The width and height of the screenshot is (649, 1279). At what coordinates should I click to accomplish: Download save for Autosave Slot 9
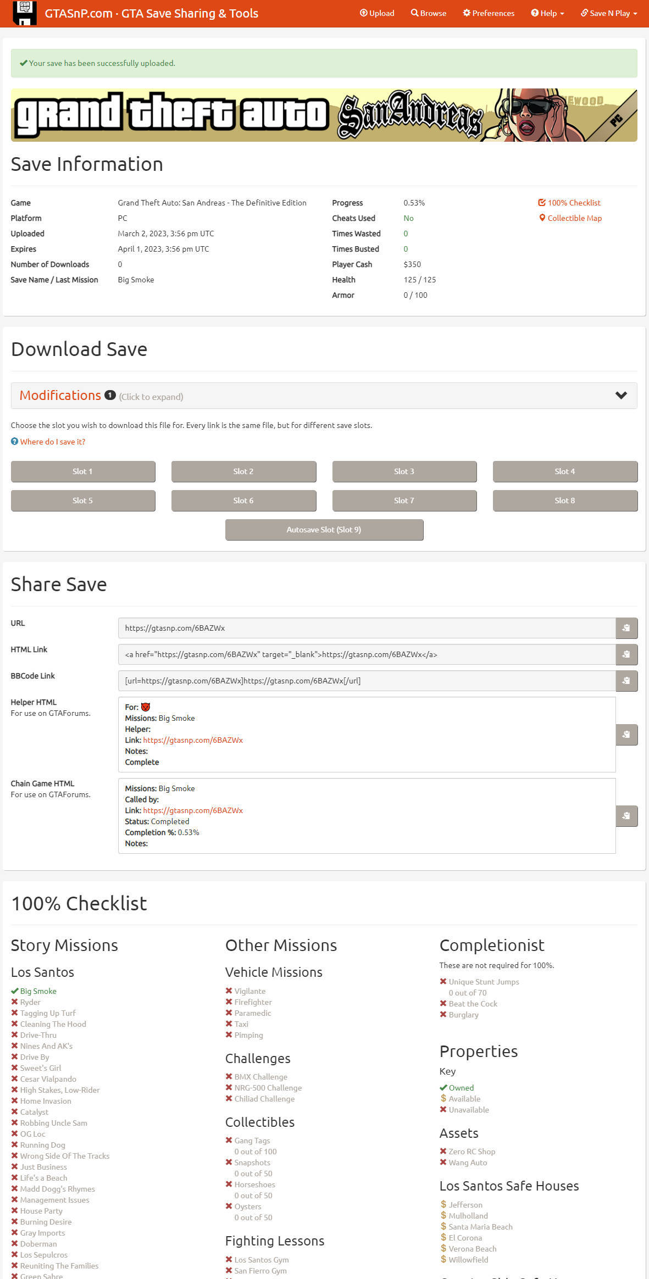click(x=324, y=530)
